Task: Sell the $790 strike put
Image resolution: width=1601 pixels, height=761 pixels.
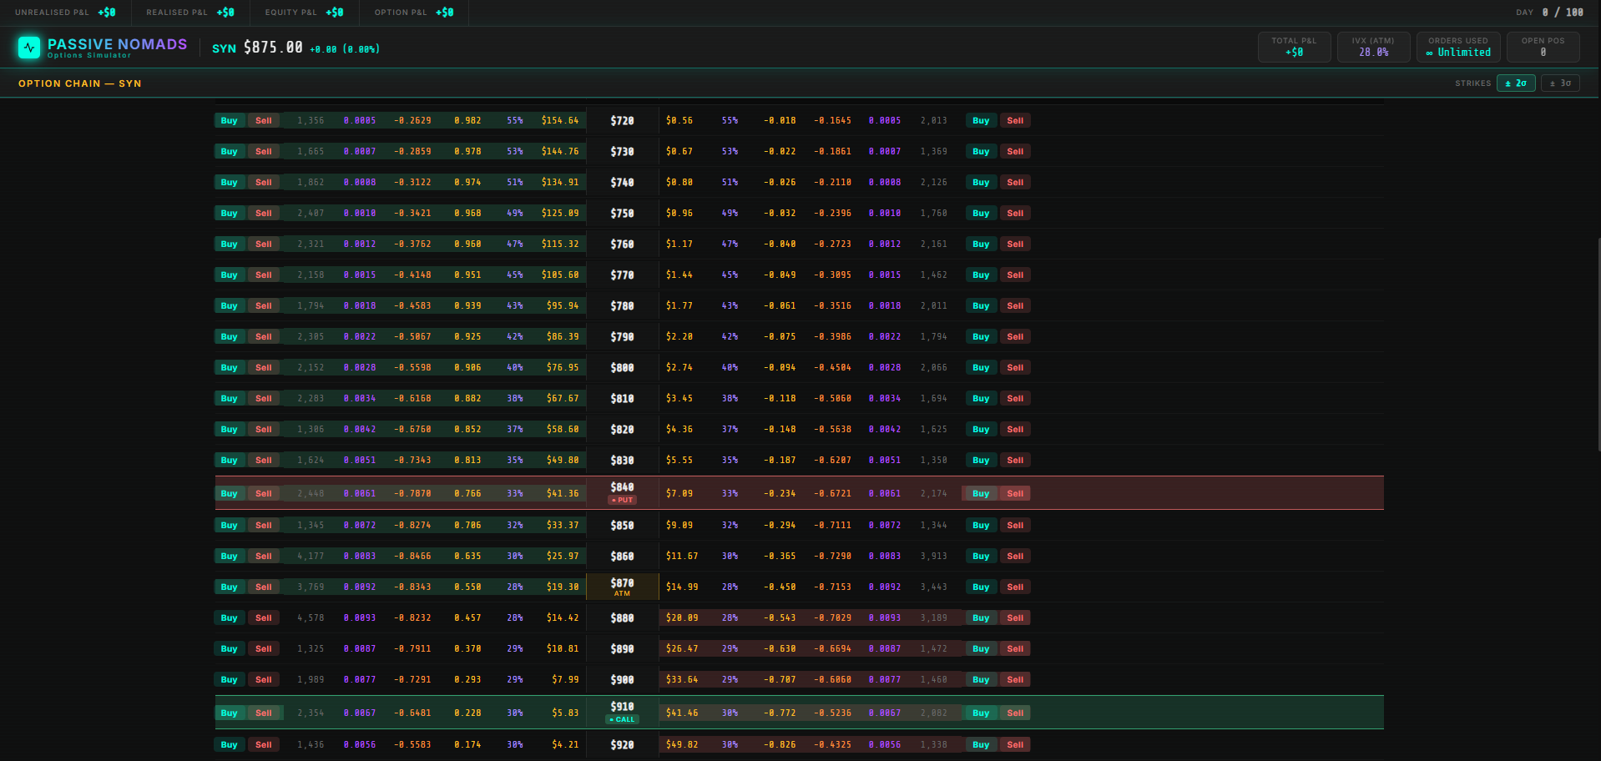Action: (x=1015, y=337)
